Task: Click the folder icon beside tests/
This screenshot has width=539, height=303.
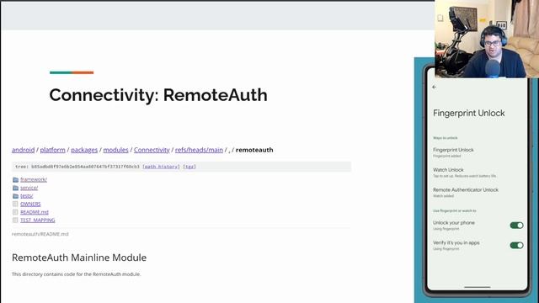Action: pos(15,196)
